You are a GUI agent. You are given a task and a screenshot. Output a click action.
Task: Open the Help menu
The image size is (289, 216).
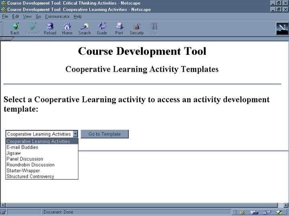coord(78,16)
